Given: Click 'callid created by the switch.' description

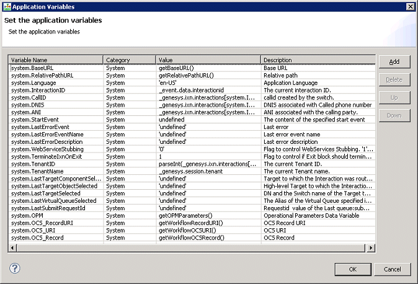Looking at the screenshot, I should click(x=299, y=97).
